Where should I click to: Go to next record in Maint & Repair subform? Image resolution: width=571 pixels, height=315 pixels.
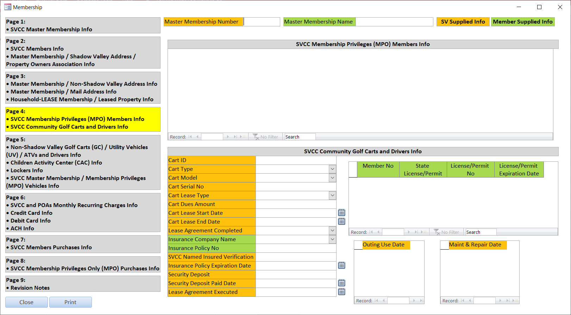pyautogui.click(x=500, y=301)
